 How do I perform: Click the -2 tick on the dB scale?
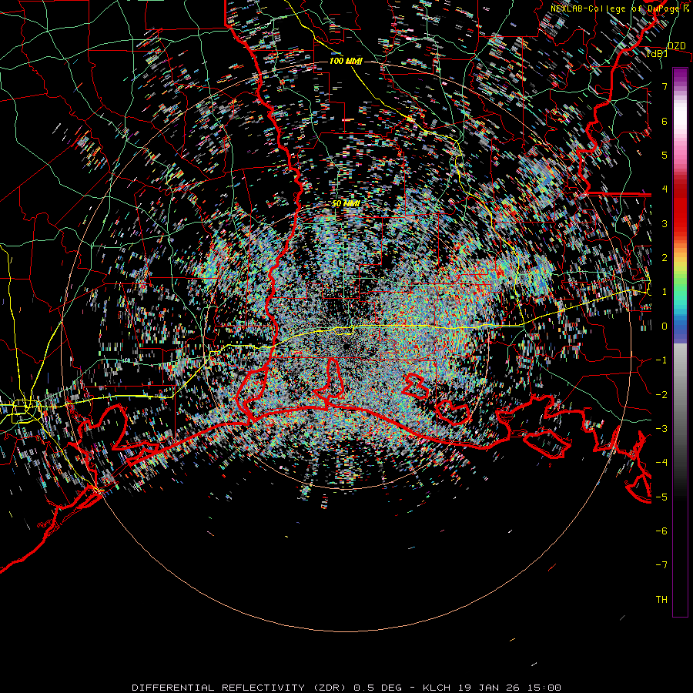[661, 395]
